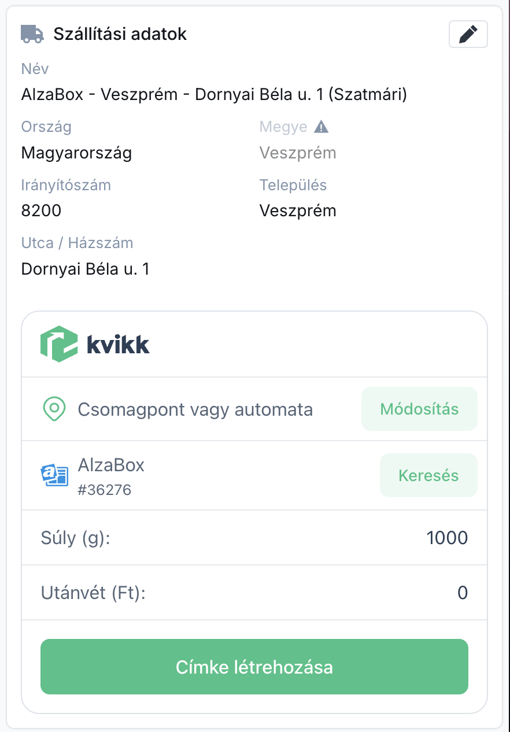The width and height of the screenshot is (510, 732).
Task: Click the country value Magyarország
Action: pyautogui.click(x=76, y=153)
